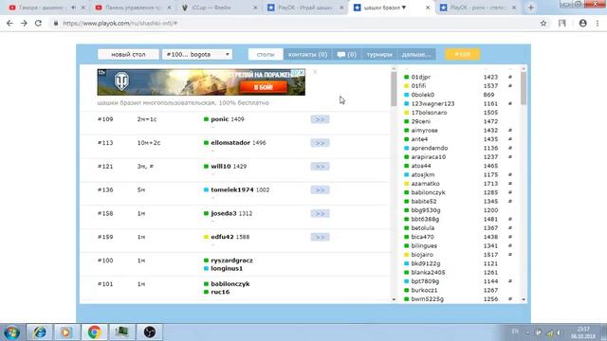Open контакты (0) tab
This screenshot has height=341, width=607.
(307, 55)
